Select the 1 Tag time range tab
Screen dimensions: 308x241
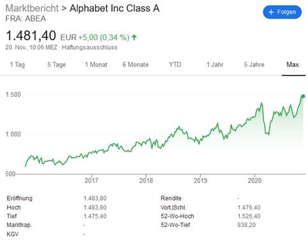[17, 64]
